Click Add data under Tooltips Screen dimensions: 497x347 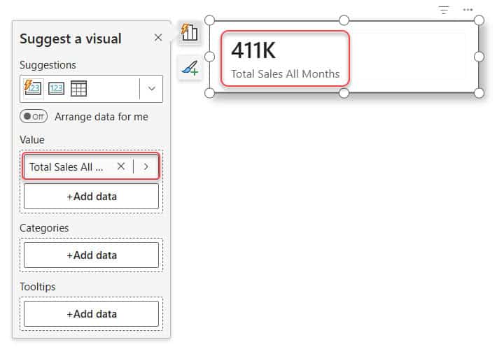coord(91,314)
